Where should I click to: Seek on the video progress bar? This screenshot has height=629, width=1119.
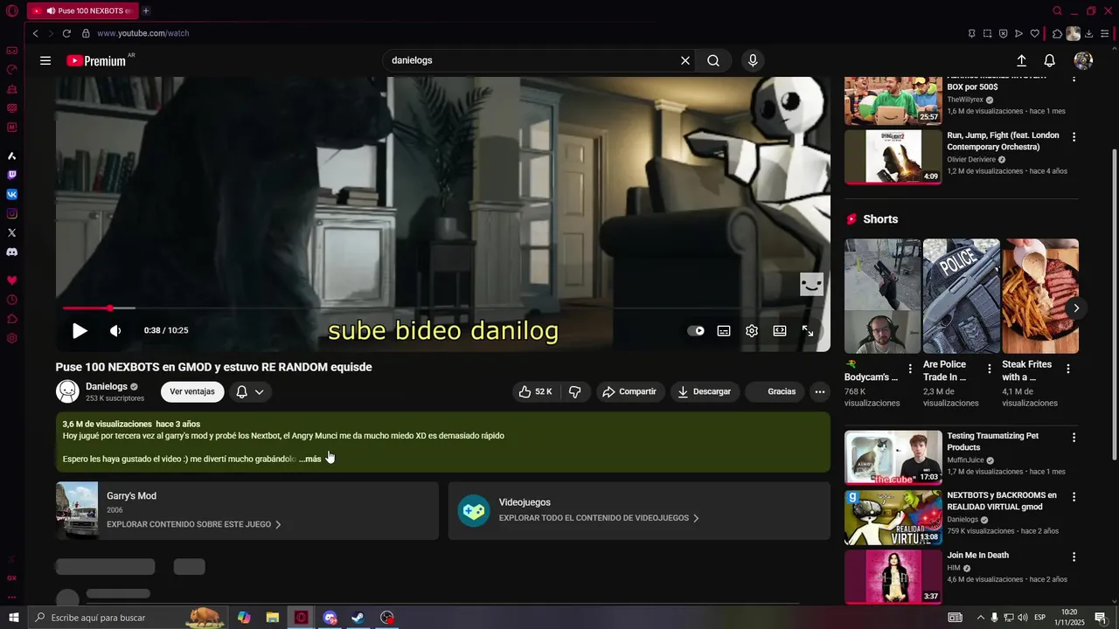coord(442,308)
